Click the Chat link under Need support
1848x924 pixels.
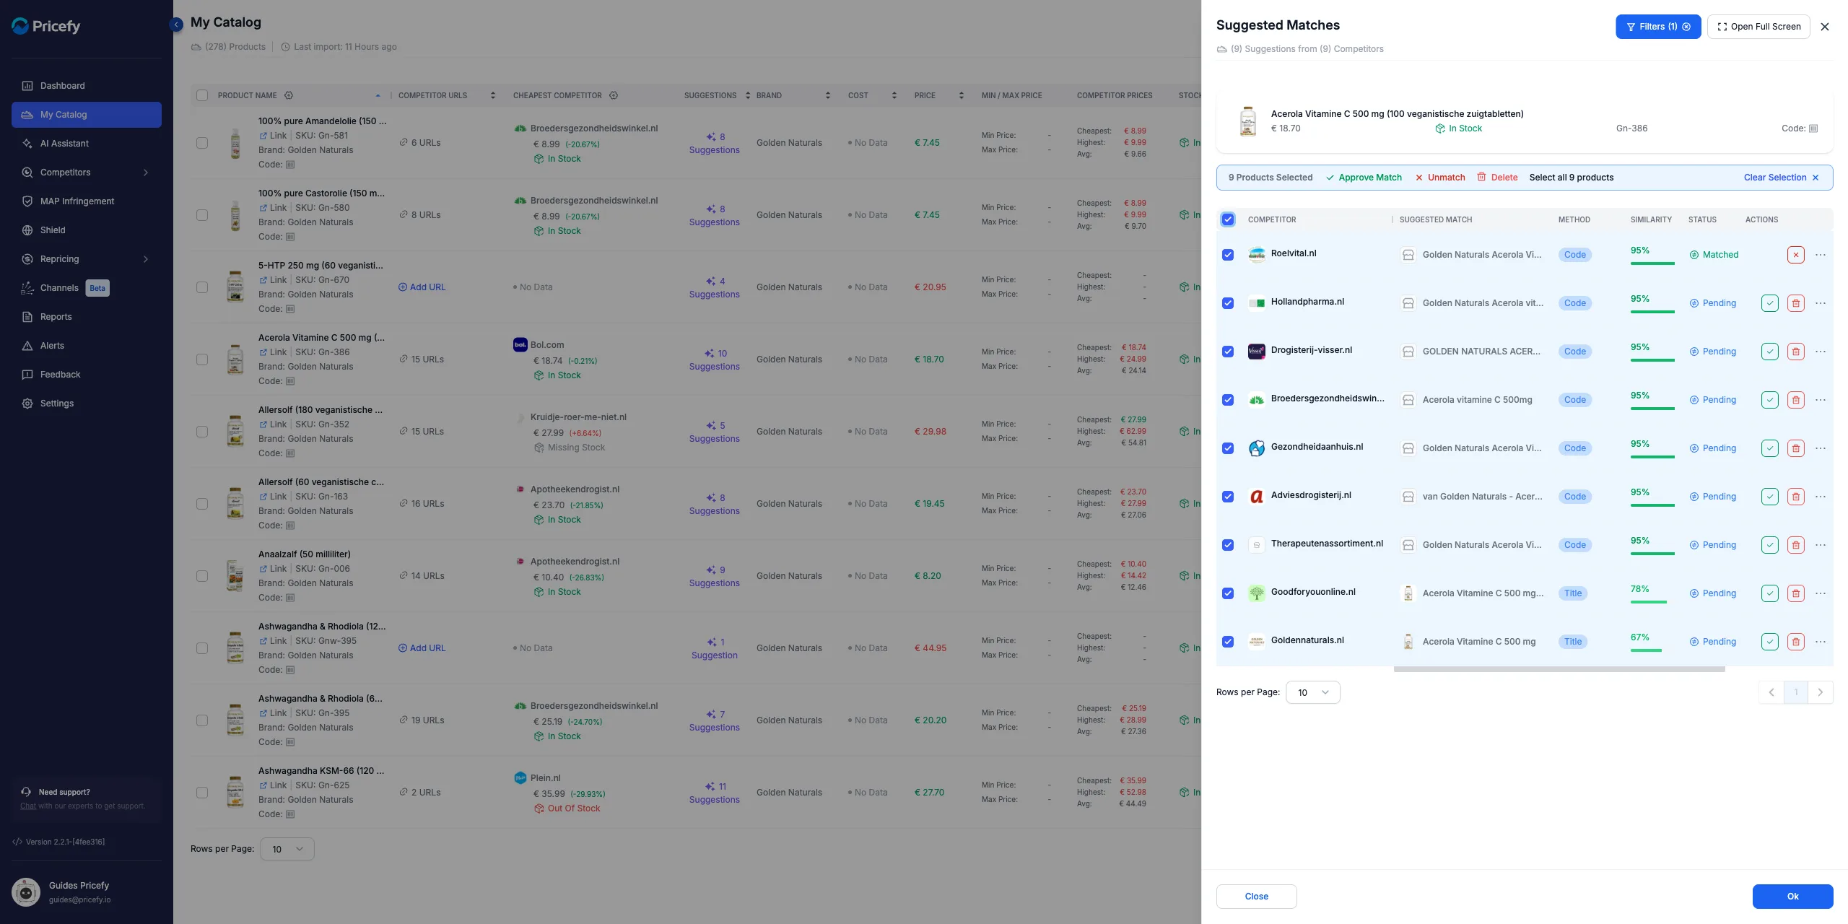tap(28, 806)
